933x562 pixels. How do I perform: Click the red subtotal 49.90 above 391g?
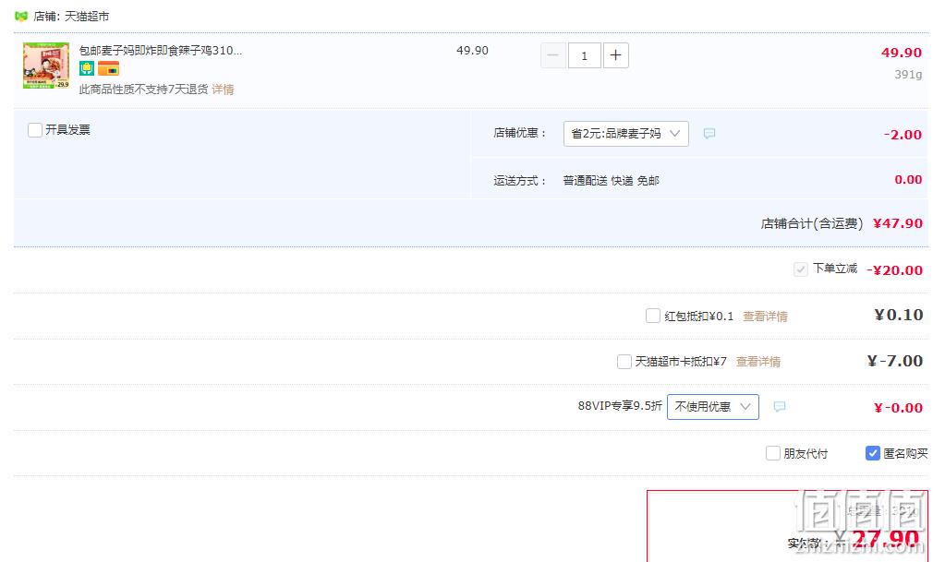(902, 53)
